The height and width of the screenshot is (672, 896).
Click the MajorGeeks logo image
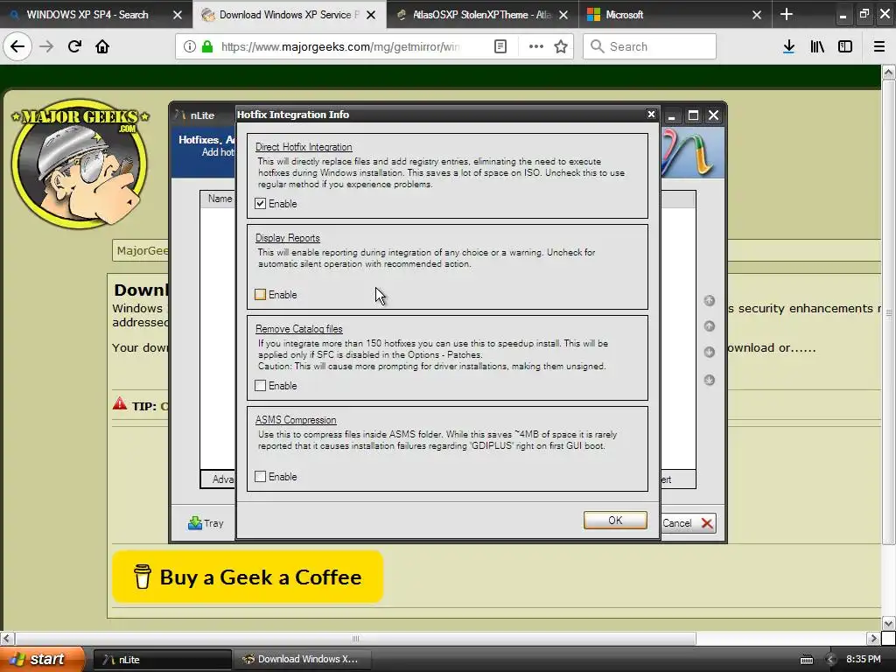click(x=80, y=164)
